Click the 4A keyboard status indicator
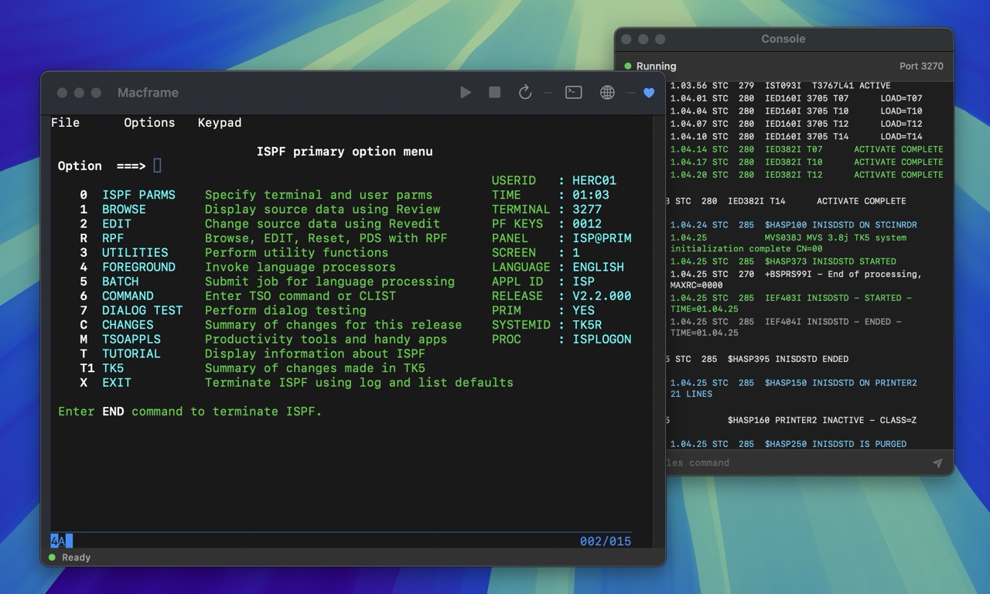Image resolution: width=990 pixels, height=594 pixels. pyautogui.click(x=60, y=541)
